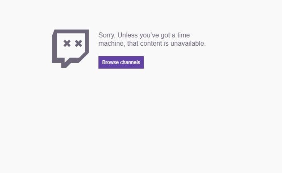Click the word "Sorry." in error message
The width and height of the screenshot is (282, 173).
107,35
